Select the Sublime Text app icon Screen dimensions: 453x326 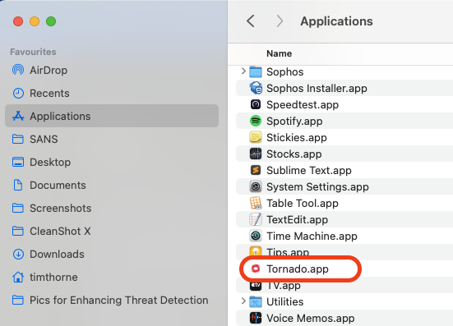(x=256, y=170)
